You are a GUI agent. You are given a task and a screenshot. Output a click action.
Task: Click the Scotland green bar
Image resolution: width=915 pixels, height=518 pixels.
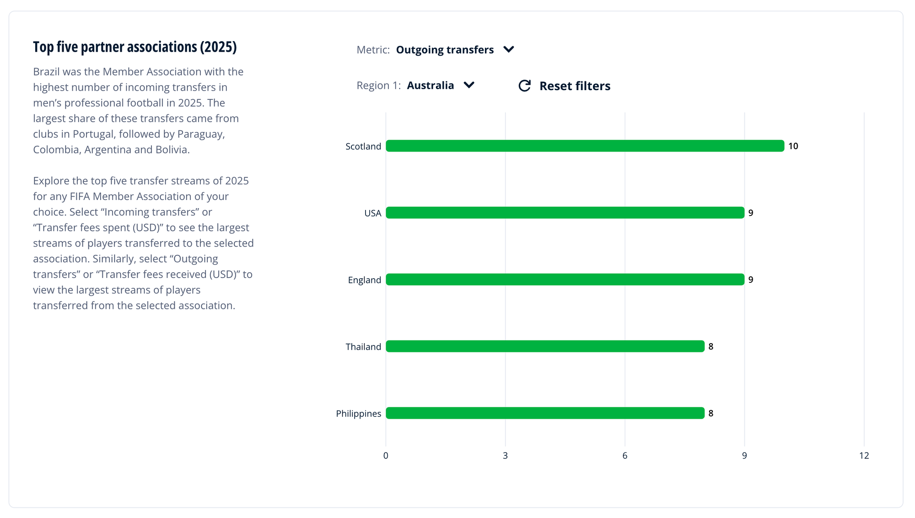coord(585,146)
